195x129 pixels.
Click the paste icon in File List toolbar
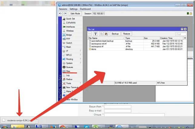coord(106,34)
